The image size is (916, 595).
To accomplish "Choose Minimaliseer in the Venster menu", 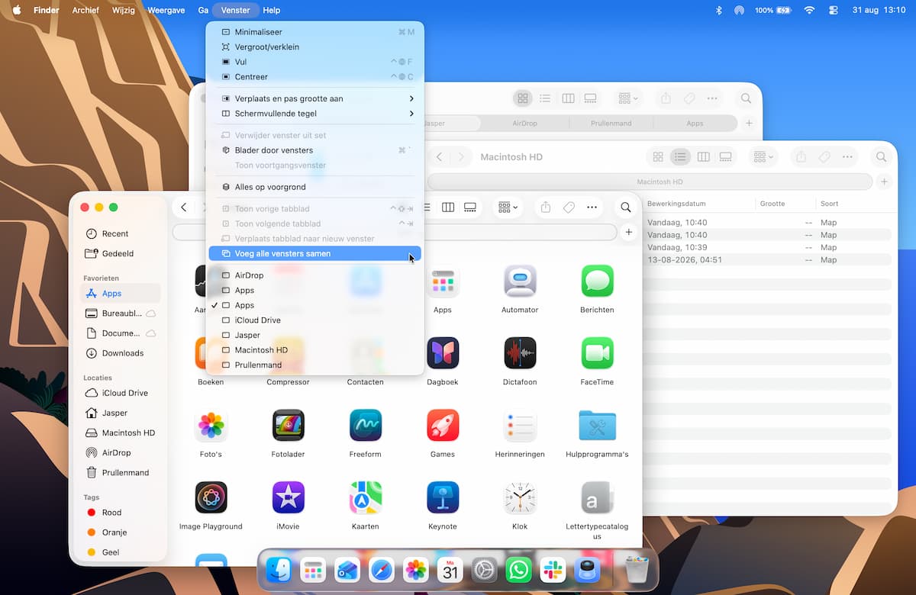I will (x=314, y=32).
